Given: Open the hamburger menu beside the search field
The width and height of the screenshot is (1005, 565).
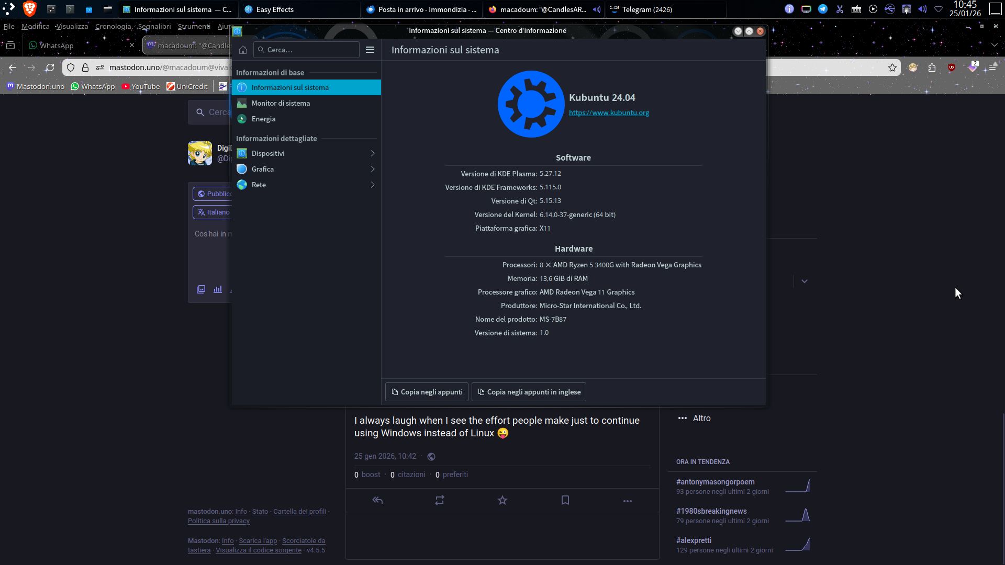Looking at the screenshot, I should [x=370, y=50].
